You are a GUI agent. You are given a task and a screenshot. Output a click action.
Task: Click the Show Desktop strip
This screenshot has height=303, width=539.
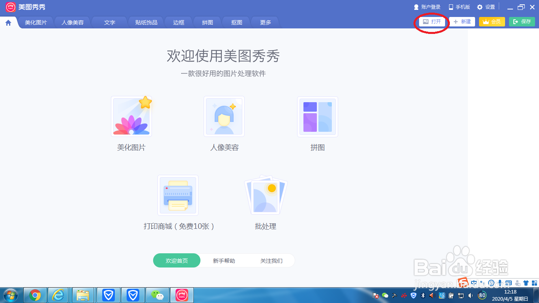coord(536,296)
